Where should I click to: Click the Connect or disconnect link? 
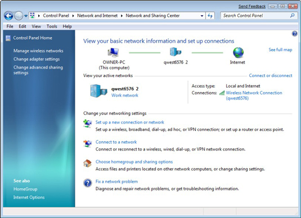coord(271,75)
